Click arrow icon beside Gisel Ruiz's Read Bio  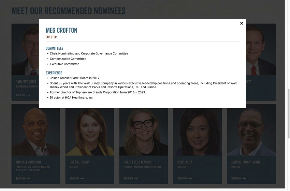(190, 178)
